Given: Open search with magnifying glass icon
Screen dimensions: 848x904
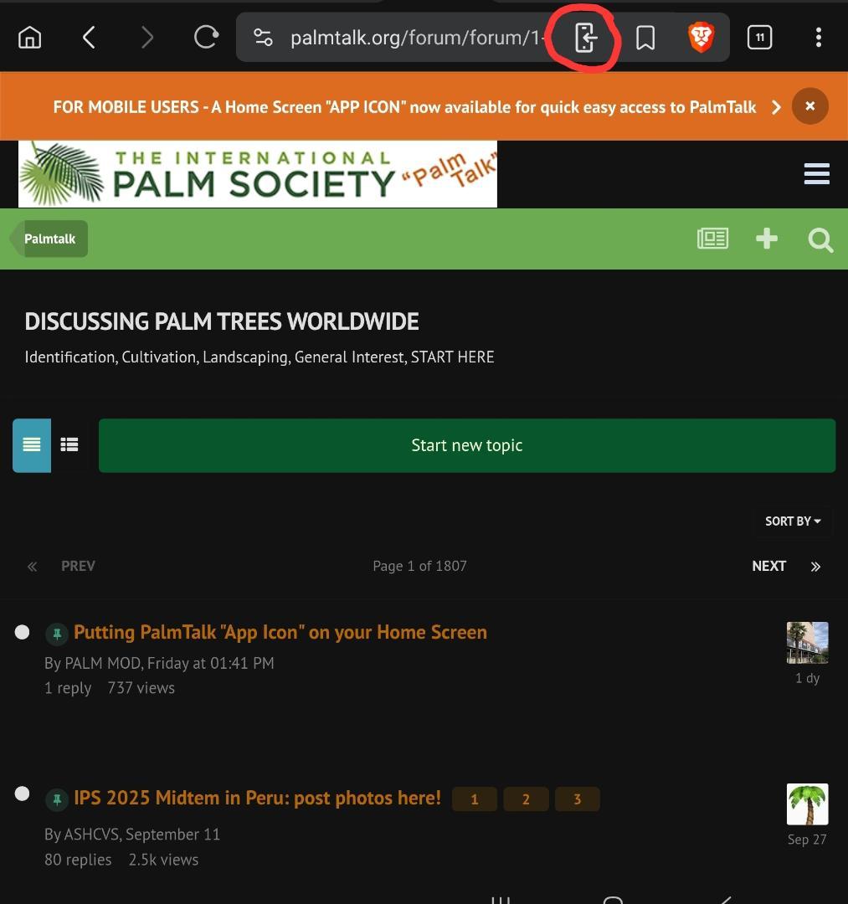Looking at the screenshot, I should point(820,240).
